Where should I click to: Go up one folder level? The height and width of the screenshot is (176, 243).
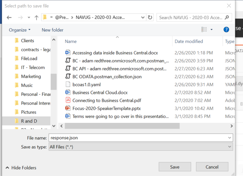tap(36, 18)
